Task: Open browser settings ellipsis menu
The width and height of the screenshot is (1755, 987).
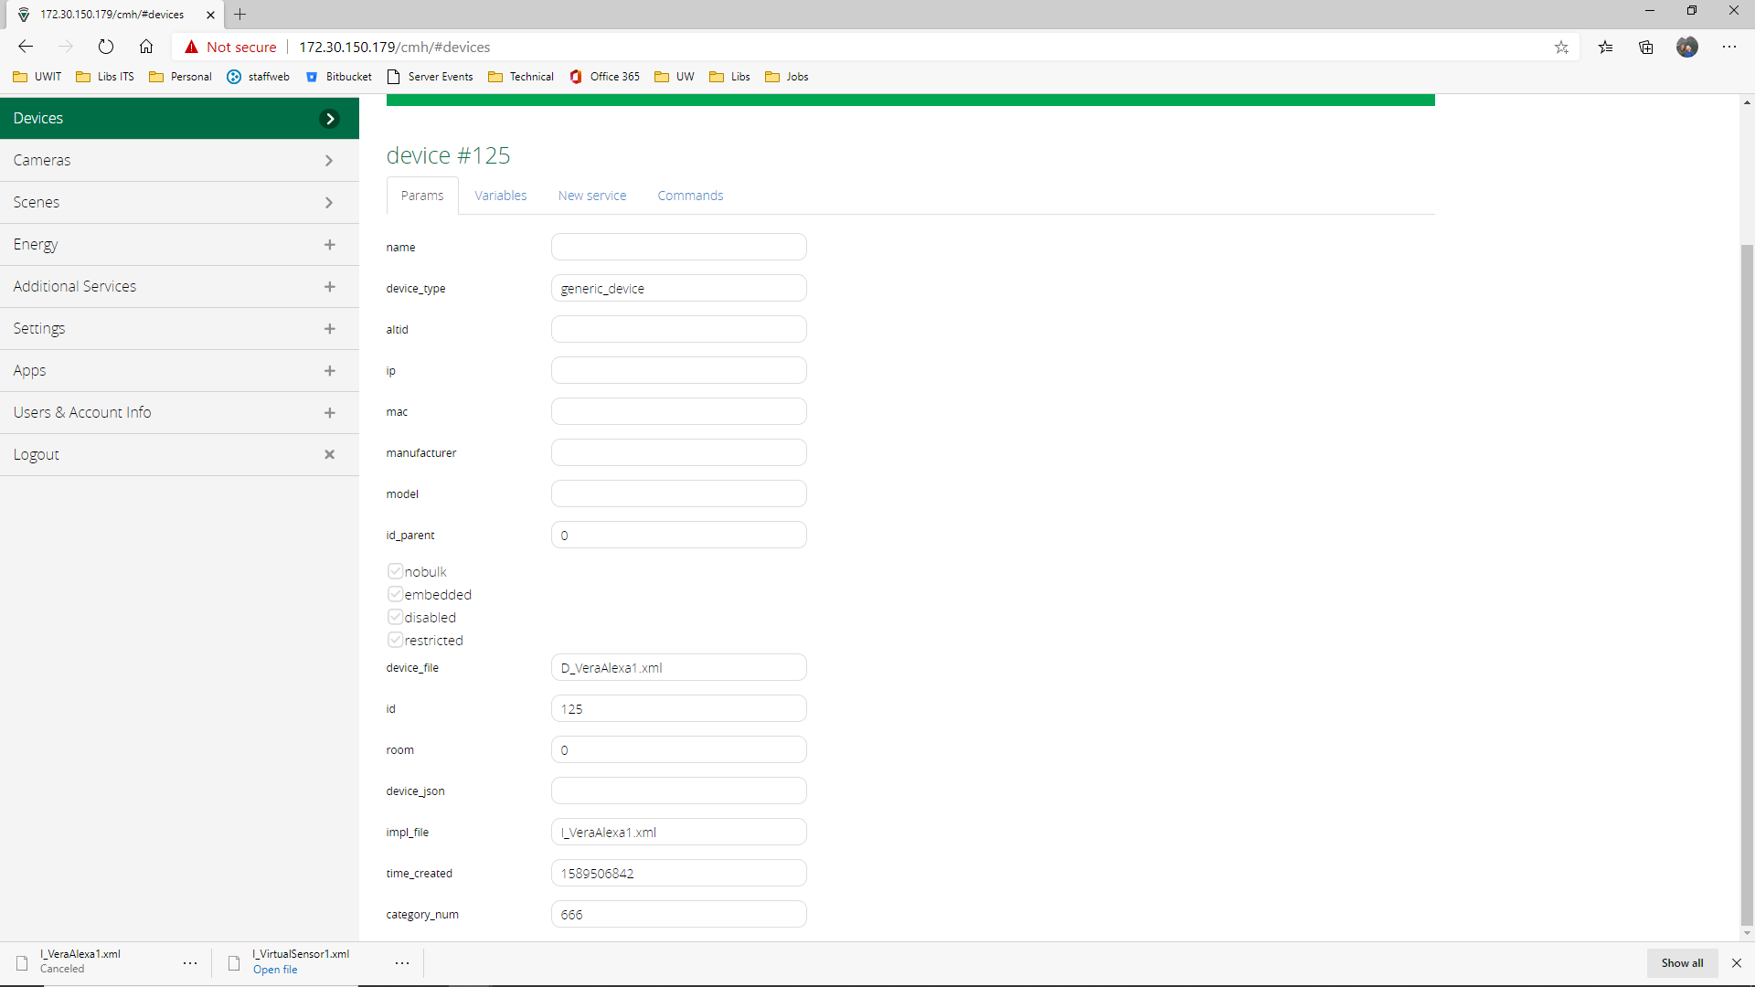Action: [x=1729, y=47]
